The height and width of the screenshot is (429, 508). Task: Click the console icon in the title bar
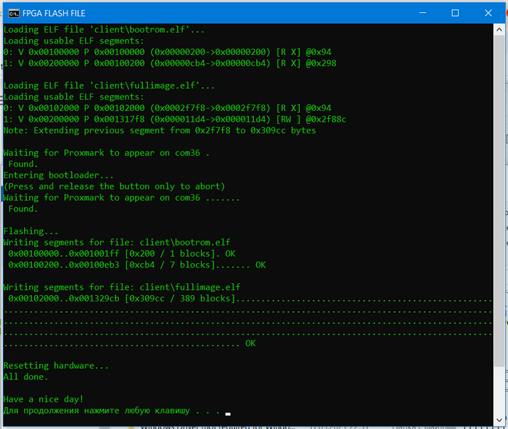tap(11, 13)
